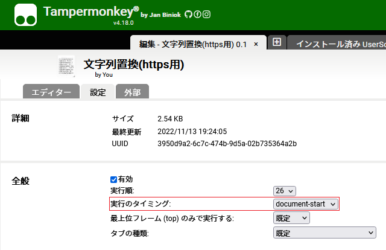Click the 最終更新 label
This screenshot has height=250, width=386.
pyautogui.click(x=127, y=132)
